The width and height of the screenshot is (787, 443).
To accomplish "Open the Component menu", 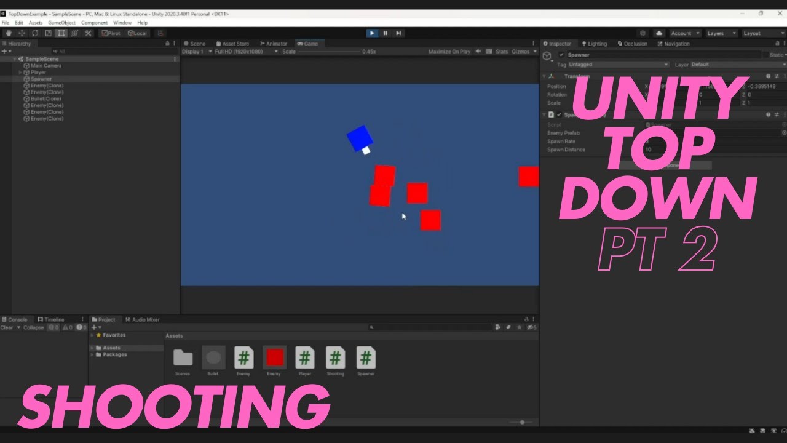I will pyautogui.click(x=95, y=23).
